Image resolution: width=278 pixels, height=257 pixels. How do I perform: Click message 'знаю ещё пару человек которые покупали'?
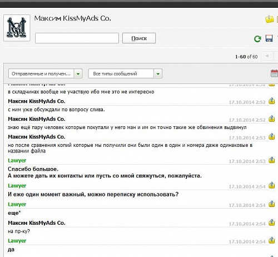(x=127, y=127)
